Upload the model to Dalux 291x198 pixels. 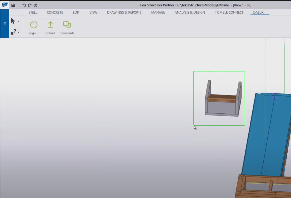coord(50,25)
